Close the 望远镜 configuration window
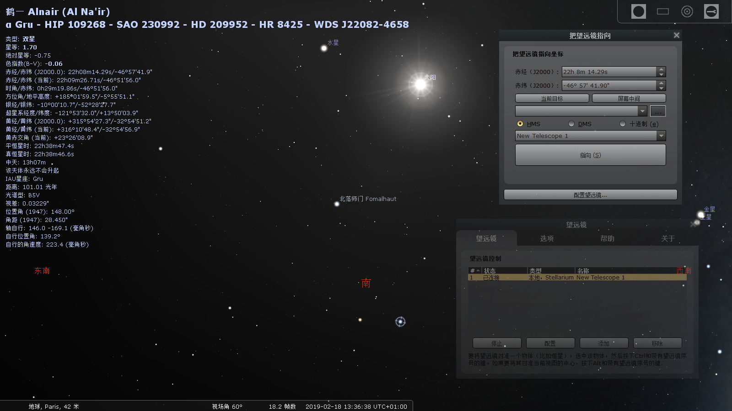The width and height of the screenshot is (732, 411). [x=693, y=224]
